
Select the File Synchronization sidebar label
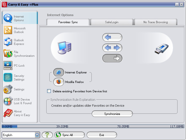click(24, 54)
